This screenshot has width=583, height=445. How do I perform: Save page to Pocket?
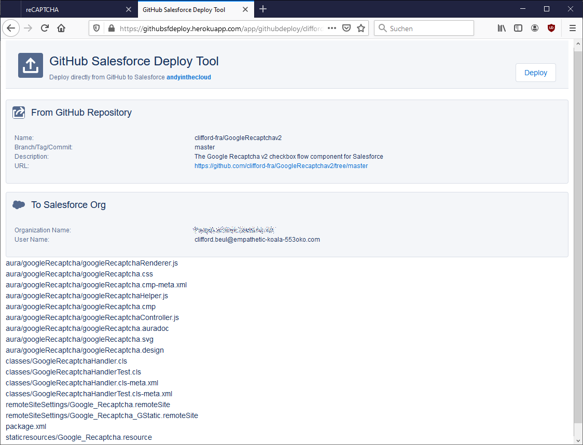[346, 28]
